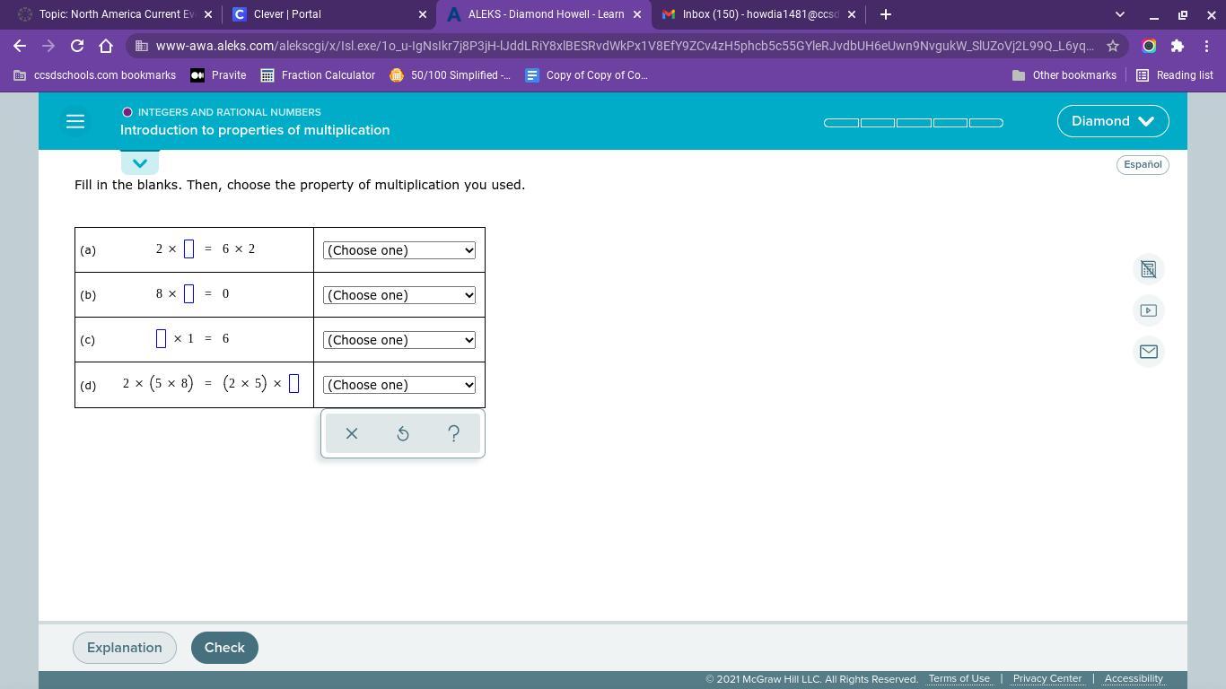The width and height of the screenshot is (1226, 689).
Task: Click the INTEGERS AND RATIONAL NUMBERS label
Action: (x=230, y=112)
